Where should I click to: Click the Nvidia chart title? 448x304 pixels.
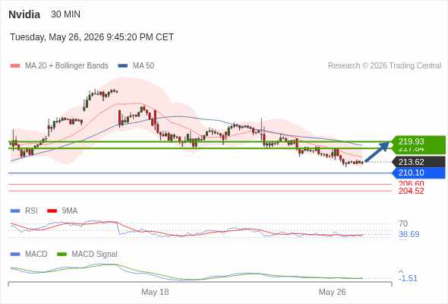[x=24, y=14]
